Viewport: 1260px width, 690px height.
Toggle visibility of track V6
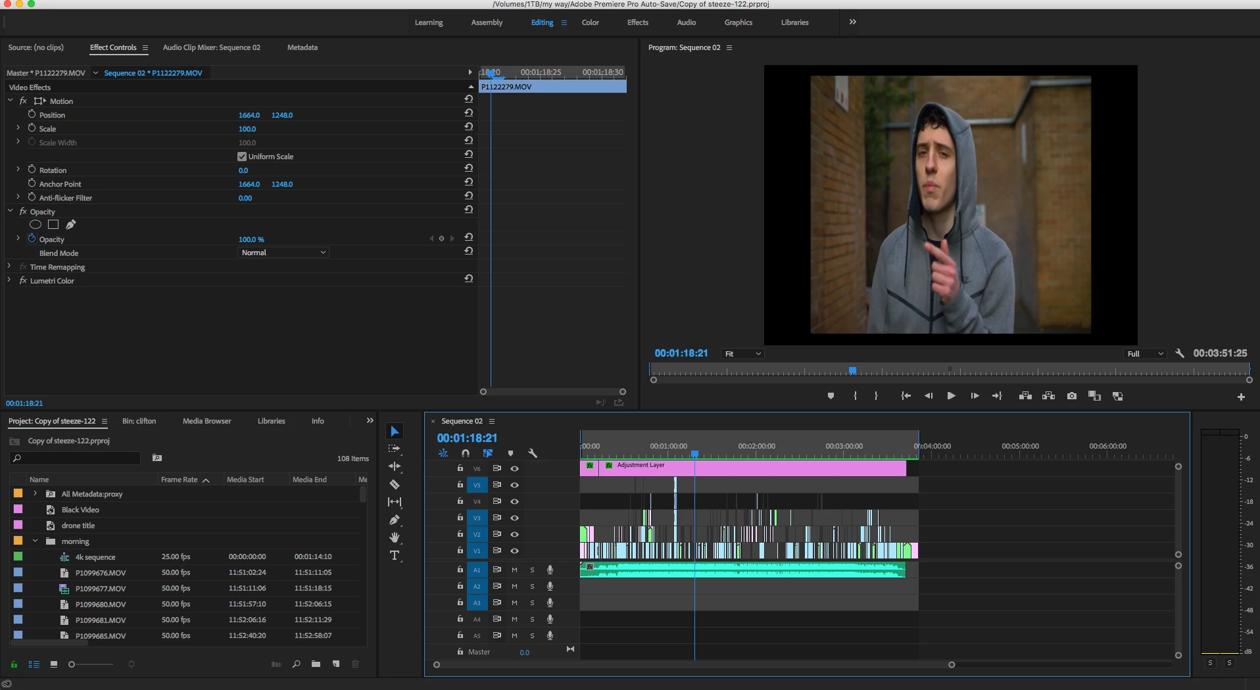515,469
